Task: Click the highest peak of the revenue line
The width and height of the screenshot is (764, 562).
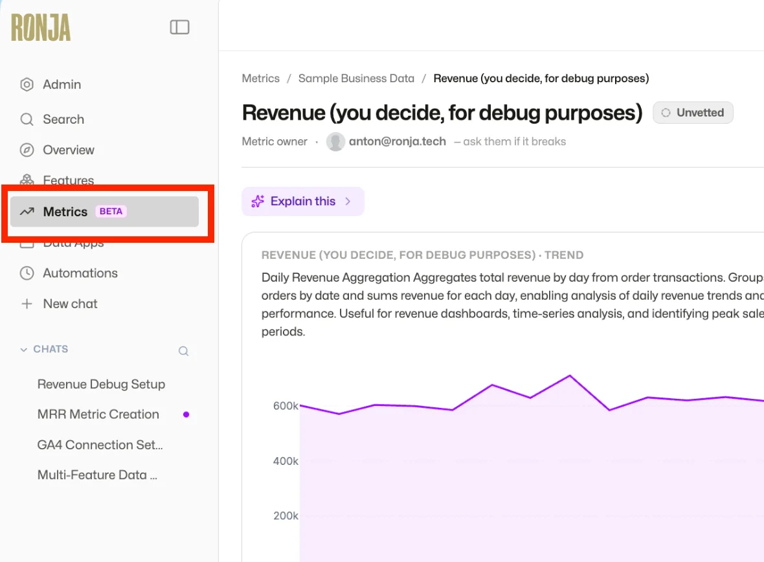Action: point(570,376)
